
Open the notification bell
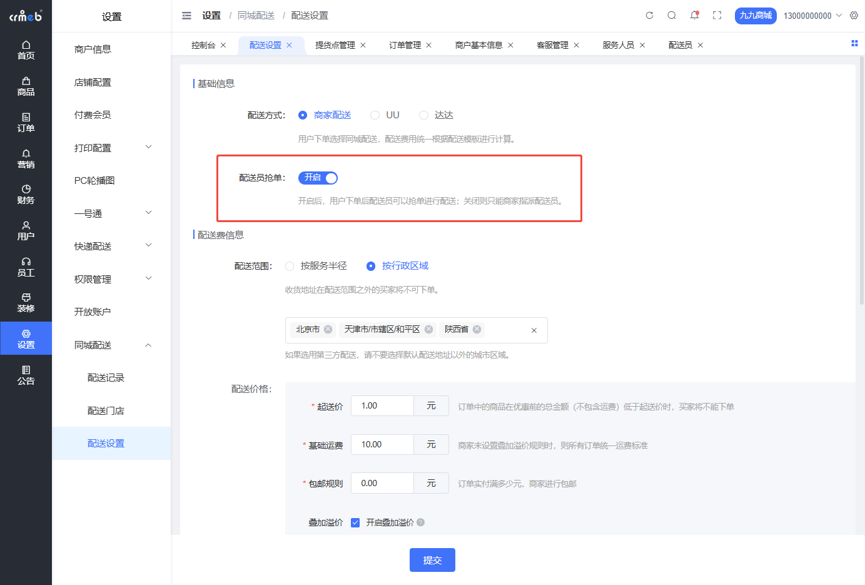(694, 15)
